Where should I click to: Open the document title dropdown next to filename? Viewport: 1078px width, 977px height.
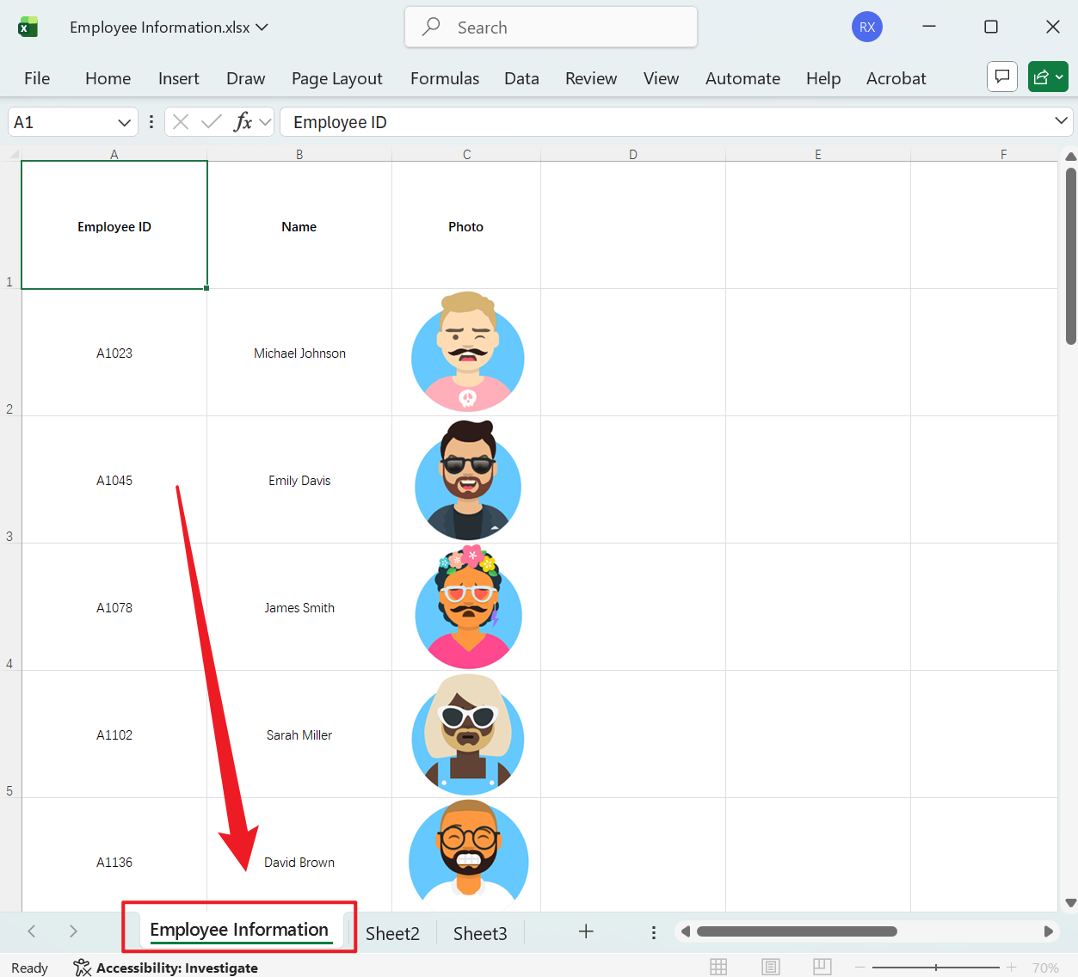pos(261,27)
